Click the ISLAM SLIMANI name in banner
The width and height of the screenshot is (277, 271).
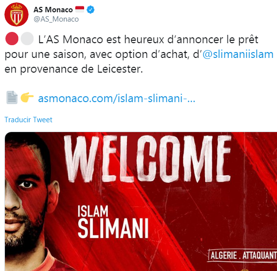(113, 222)
